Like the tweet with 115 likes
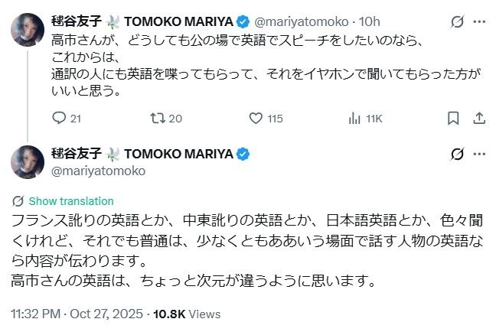This screenshot has height=332, width=496. (x=256, y=118)
